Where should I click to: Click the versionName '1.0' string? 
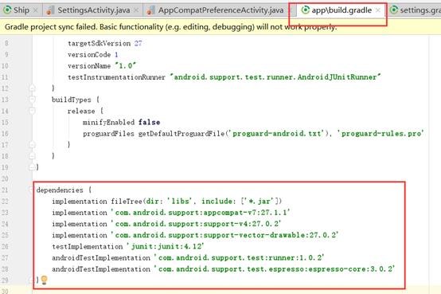126,66
